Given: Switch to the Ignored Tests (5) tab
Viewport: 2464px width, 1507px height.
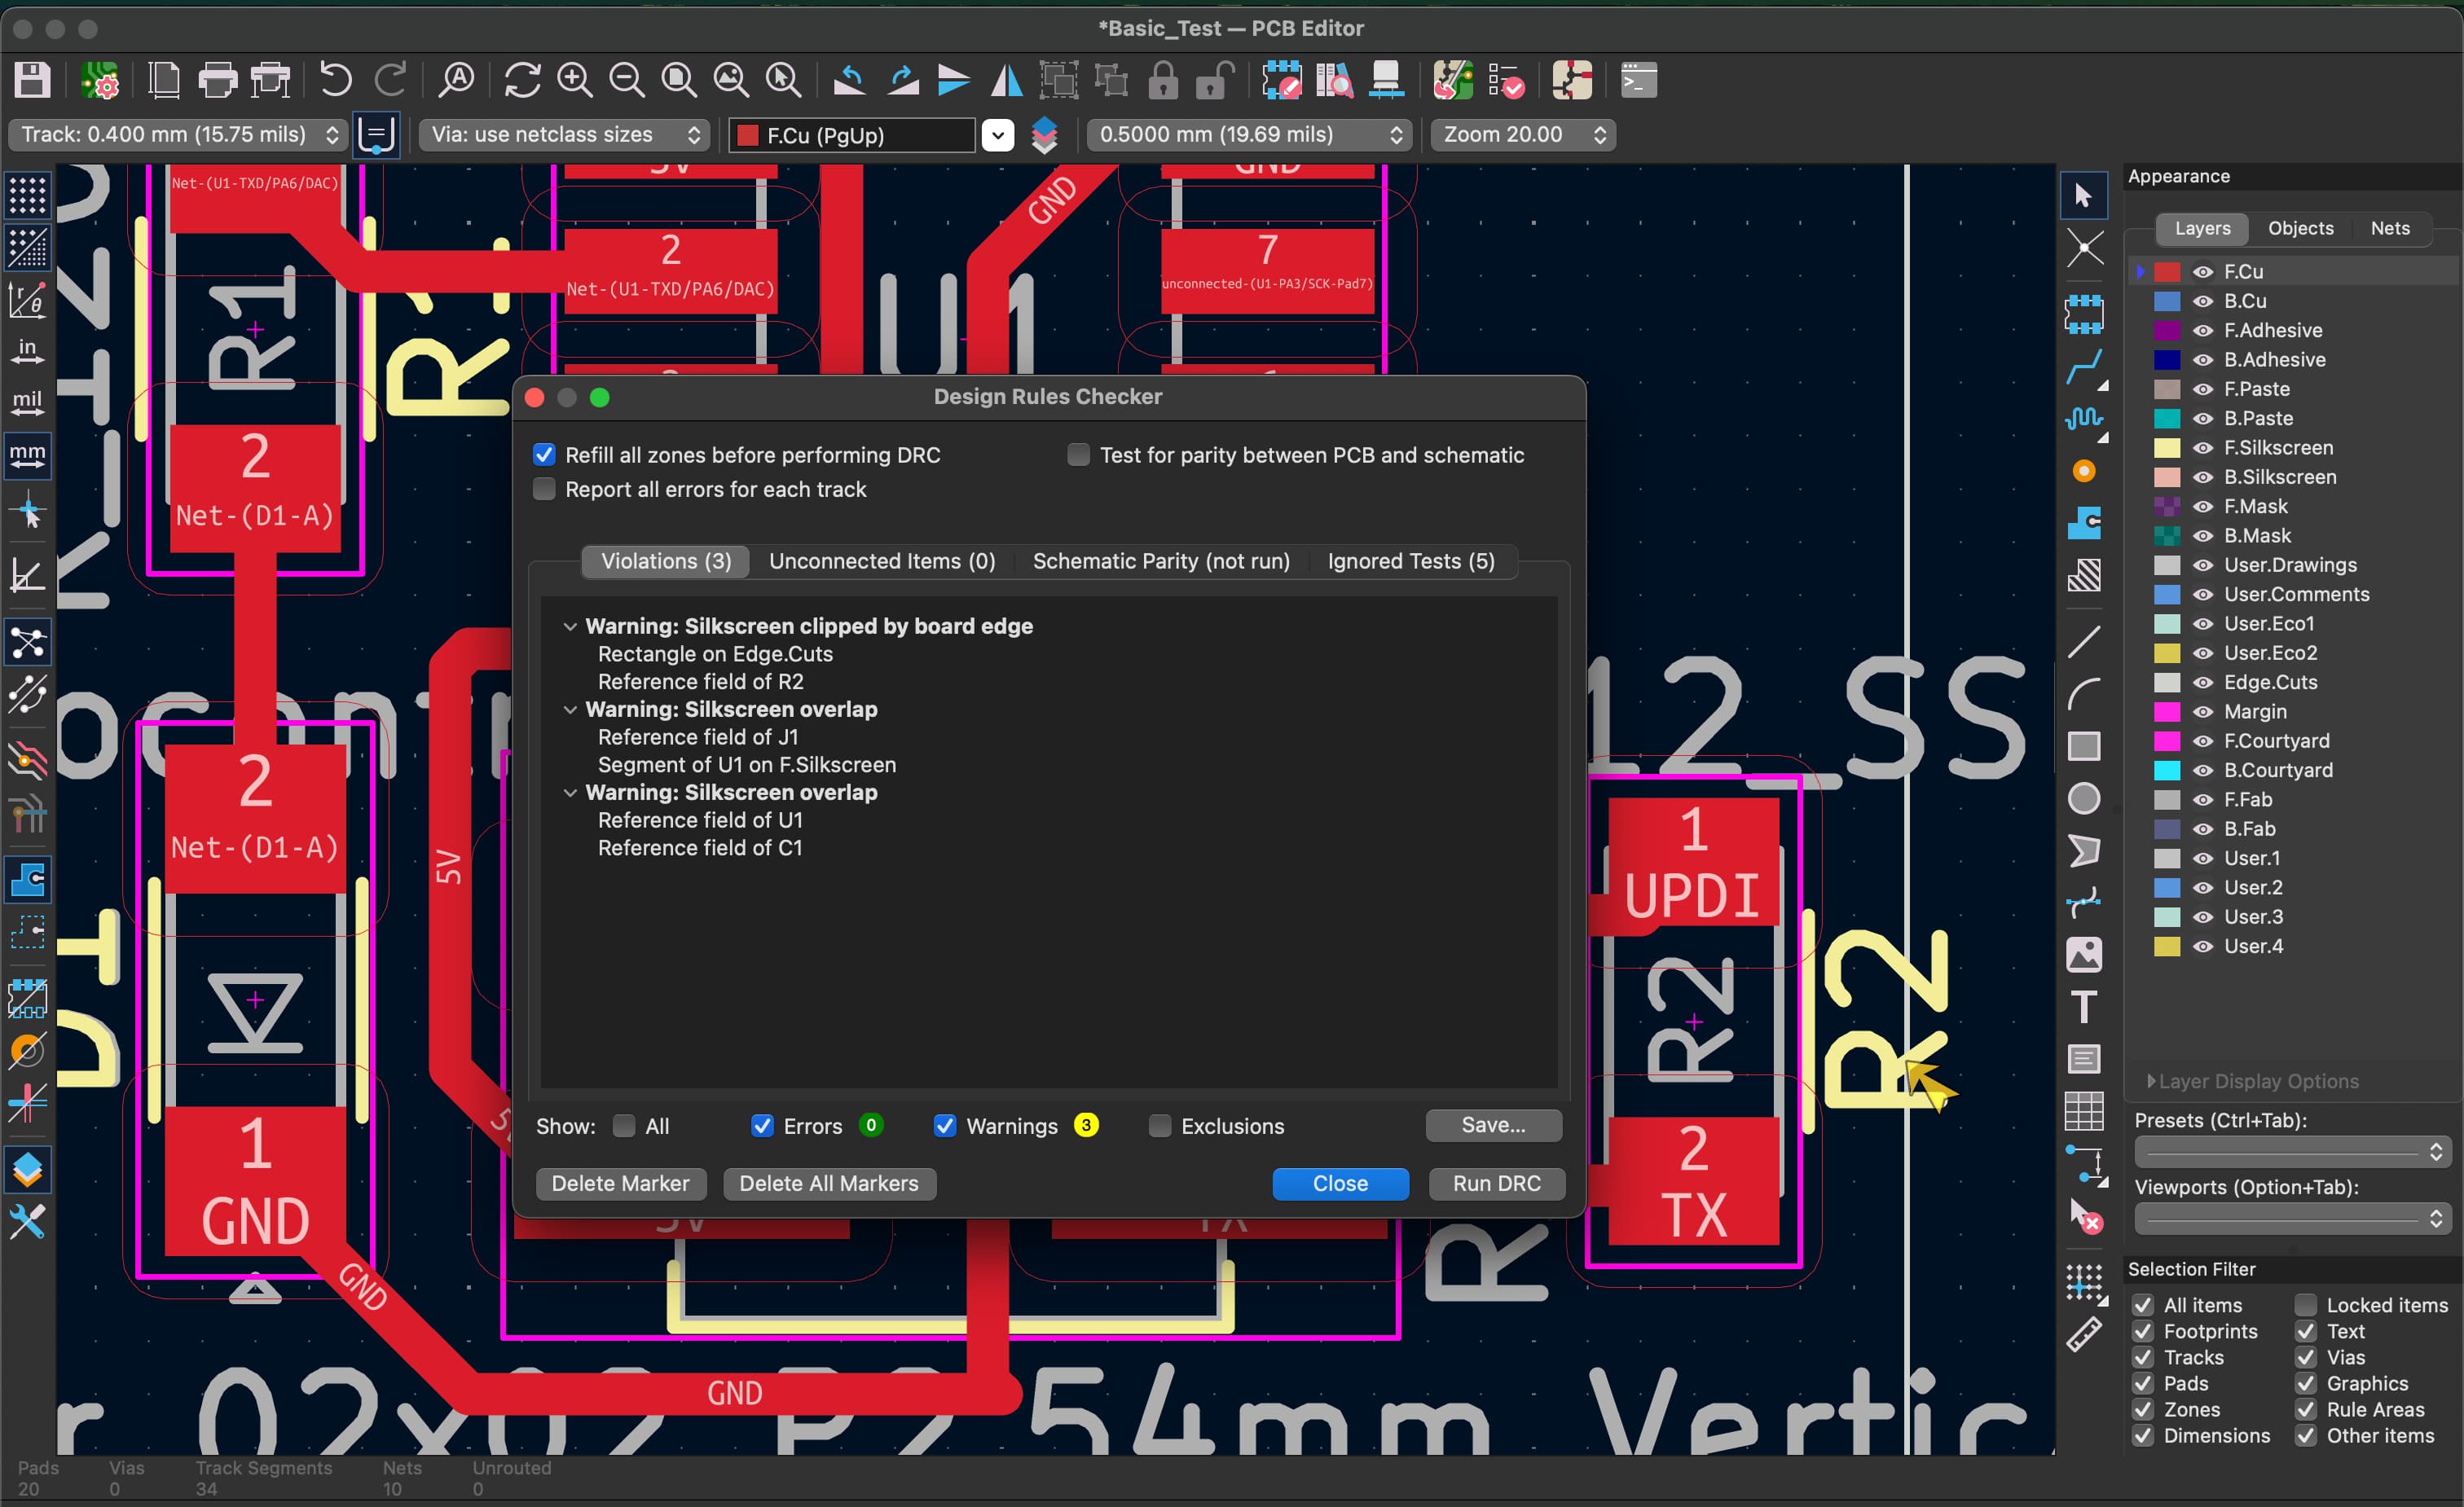Looking at the screenshot, I should (1410, 561).
